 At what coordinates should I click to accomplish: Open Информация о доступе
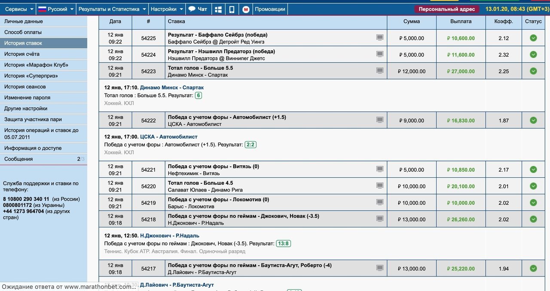(43, 148)
